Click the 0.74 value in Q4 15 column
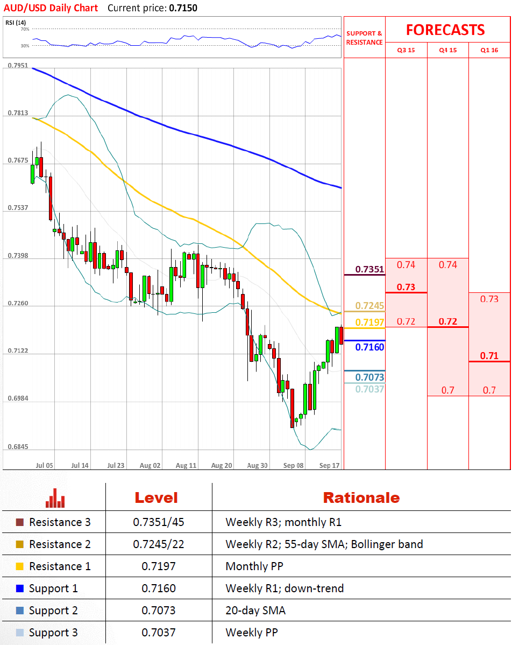The height and width of the screenshot is (645, 512). click(x=448, y=265)
